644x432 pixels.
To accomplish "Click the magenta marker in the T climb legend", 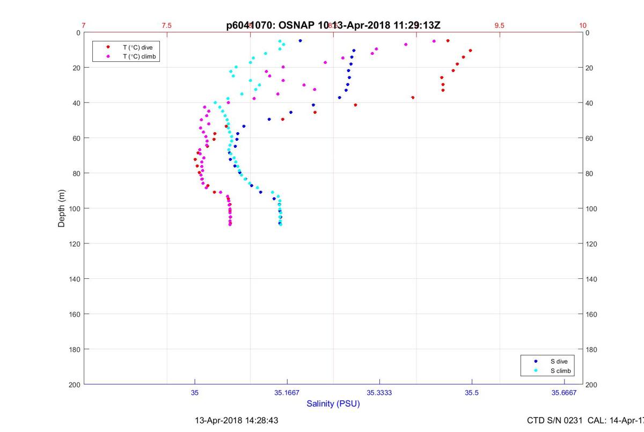I will click(x=108, y=56).
